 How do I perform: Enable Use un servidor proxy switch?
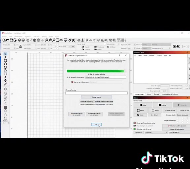(x=72, y=82)
